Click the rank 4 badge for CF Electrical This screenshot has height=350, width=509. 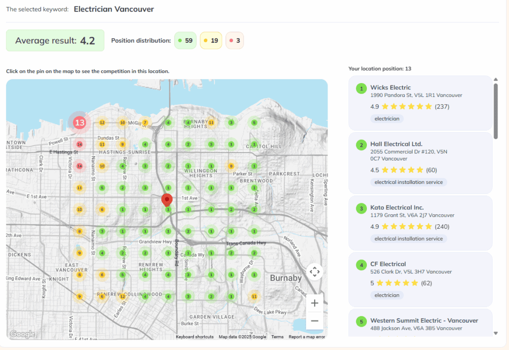coord(361,265)
